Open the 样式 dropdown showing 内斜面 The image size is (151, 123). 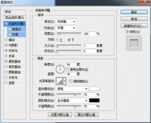(x=66, y=22)
